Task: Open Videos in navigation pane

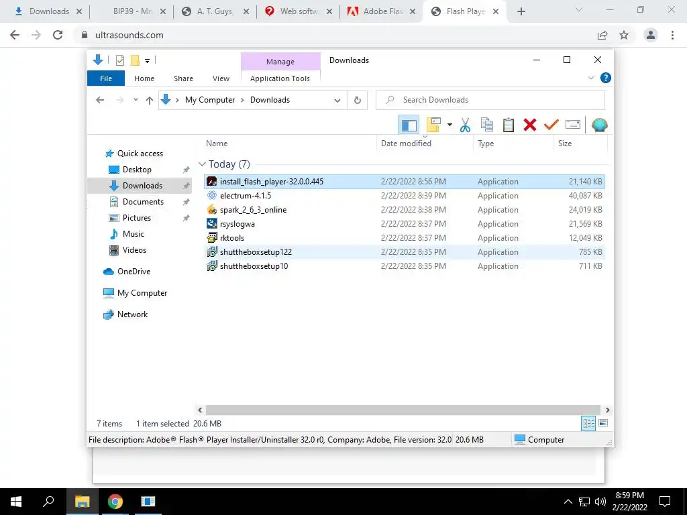Action: 134,250
